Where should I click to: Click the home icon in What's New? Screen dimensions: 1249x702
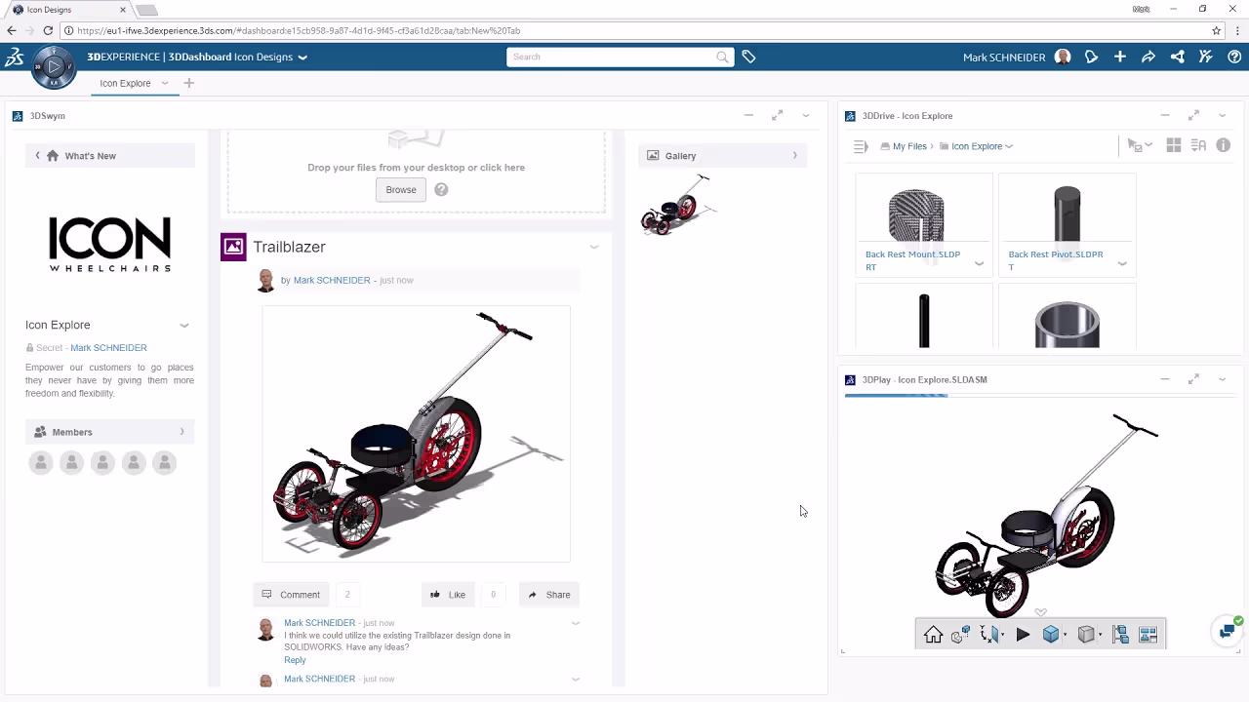tap(53, 156)
